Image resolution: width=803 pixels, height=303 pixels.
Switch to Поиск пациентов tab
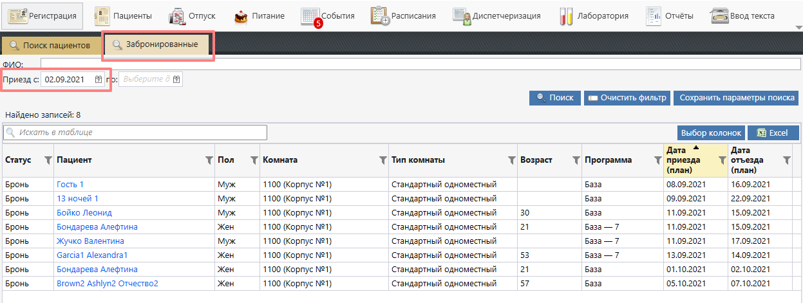[x=50, y=46]
